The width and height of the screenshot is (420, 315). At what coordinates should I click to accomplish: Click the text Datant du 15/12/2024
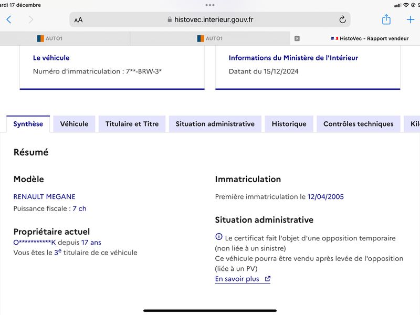coord(264,71)
